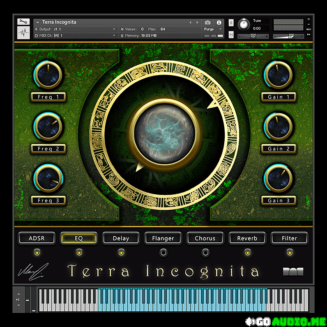This screenshot has width=327, height=327.
Task: Minimize the instrument header view
Action: (x=309, y=24)
